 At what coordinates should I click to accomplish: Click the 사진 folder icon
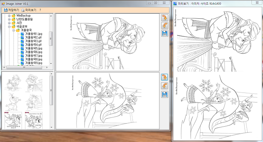pos(13,23)
